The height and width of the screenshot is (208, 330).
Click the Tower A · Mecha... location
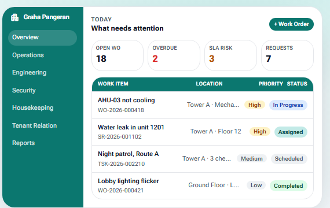(x=213, y=105)
